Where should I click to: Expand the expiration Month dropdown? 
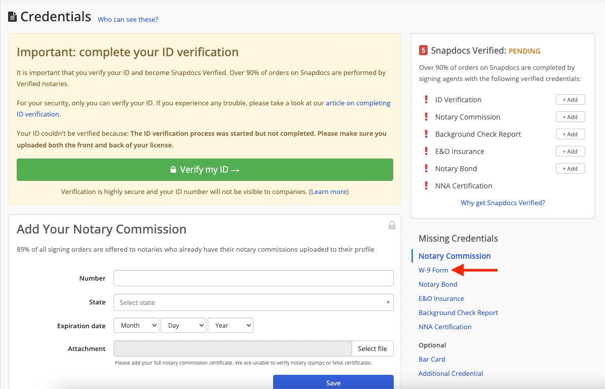(136, 326)
